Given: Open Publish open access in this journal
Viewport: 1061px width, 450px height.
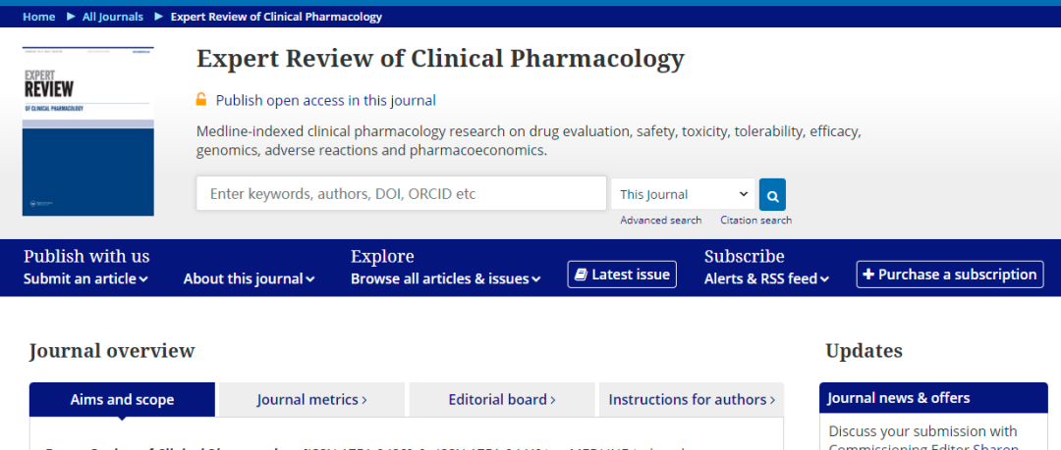Looking at the screenshot, I should point(325,101).
